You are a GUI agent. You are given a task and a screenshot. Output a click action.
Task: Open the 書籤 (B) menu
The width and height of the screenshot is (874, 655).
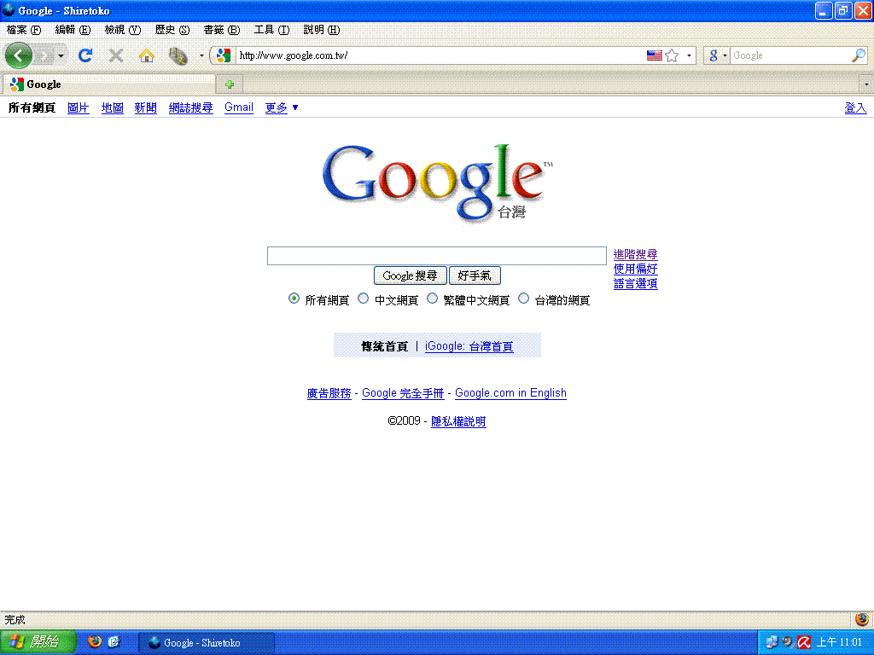(x=221, y=30)
